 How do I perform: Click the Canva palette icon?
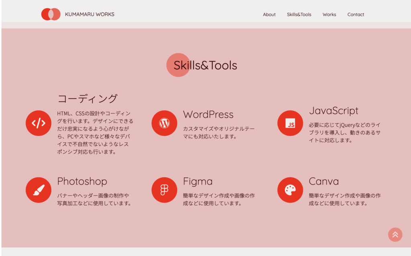point(290,190)
